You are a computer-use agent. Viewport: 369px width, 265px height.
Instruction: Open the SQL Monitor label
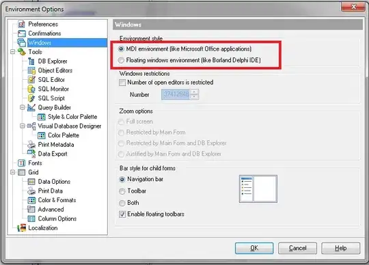53,89
